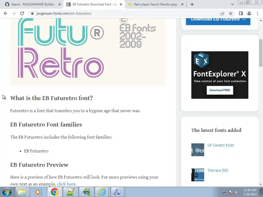
Task: Close the flash player Search Results tab
Action: pos(182,4)
